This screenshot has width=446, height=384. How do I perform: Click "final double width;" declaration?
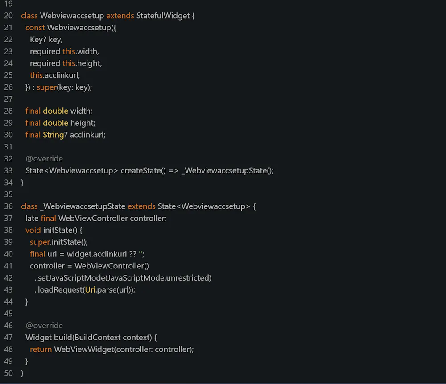(59, 111)
